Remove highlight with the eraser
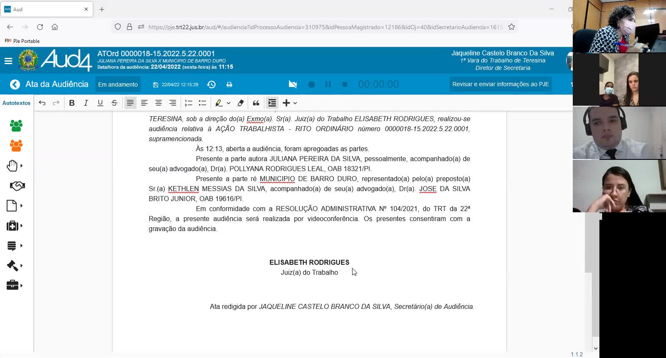This screenshot has height=358, width=666. click(241, 103)
